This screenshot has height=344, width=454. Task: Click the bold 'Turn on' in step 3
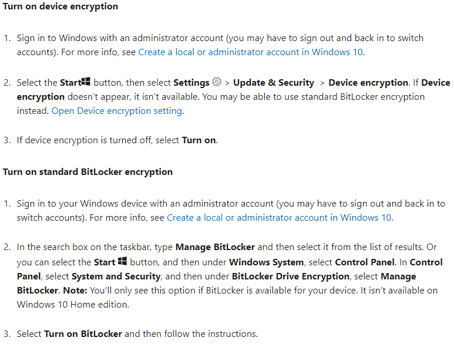point(199,140)
